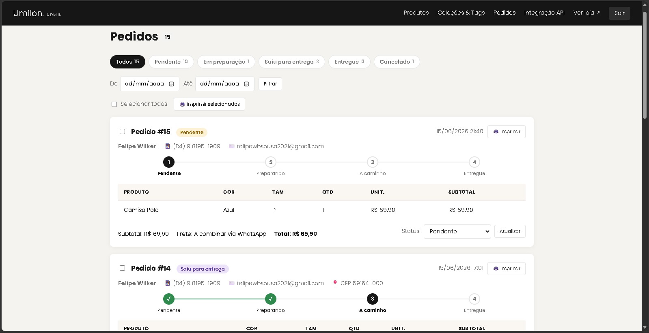The height and width of the screenshot is (333, 649).
Task: Open Coleções & Tags page
Action: click(461, 13)
